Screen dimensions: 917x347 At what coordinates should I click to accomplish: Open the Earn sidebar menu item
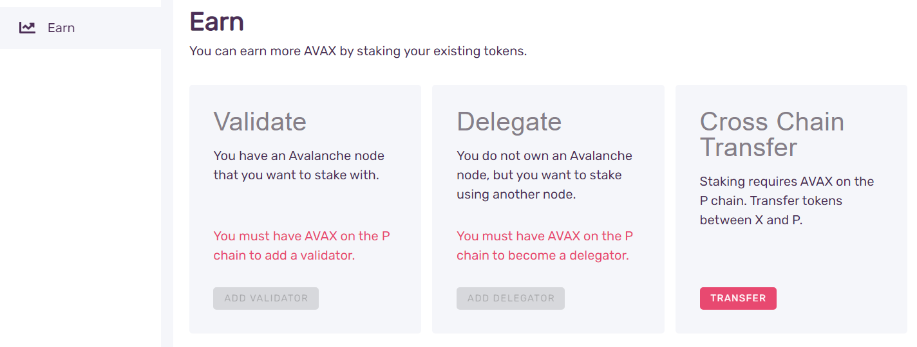pyautogui.click(x=61, y=28)
